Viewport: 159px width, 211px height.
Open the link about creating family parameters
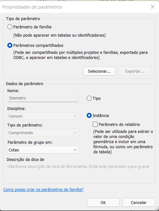(x=43, y=189)
